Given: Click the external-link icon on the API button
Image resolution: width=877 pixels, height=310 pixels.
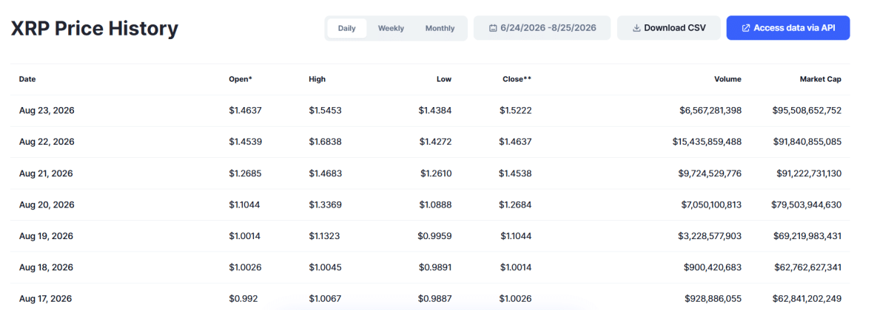Looking at the screenshot, I should pos(745,28).
